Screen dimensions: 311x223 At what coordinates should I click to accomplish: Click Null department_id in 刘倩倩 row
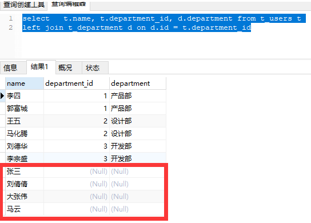tap(77, 184)
